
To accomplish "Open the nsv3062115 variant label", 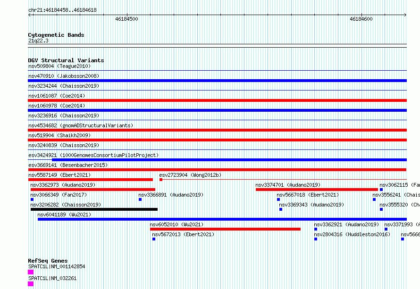I will pyautogui.click(x=400, y=185).
